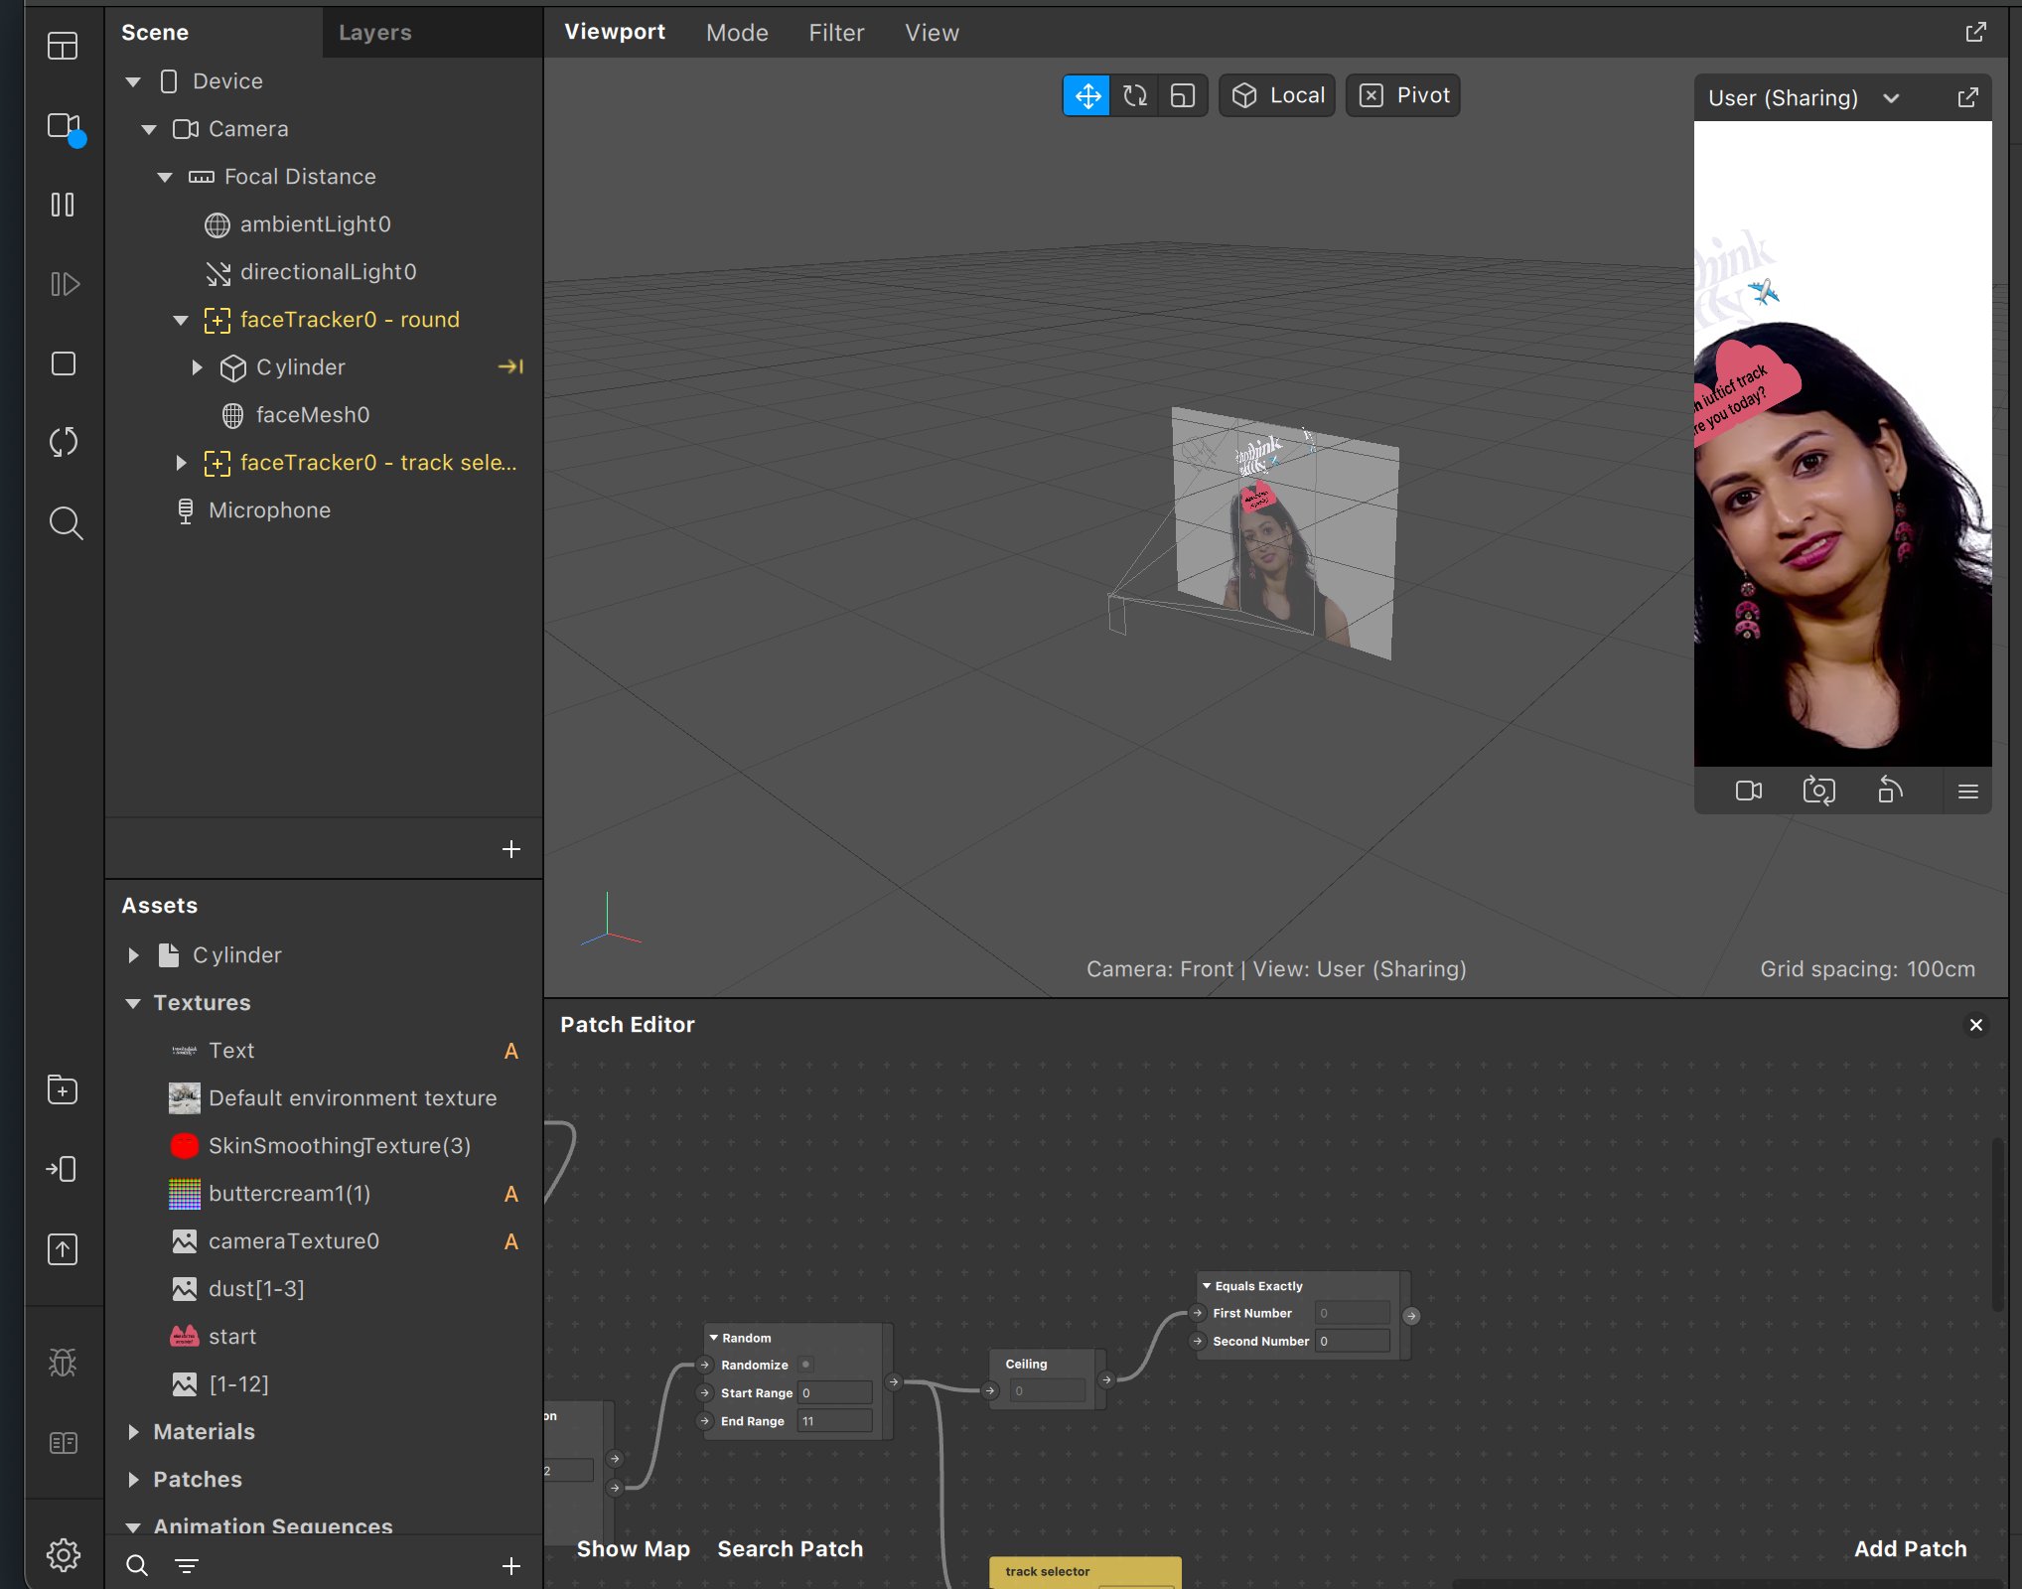Collapse the Textures asset group

(133, 1003)
